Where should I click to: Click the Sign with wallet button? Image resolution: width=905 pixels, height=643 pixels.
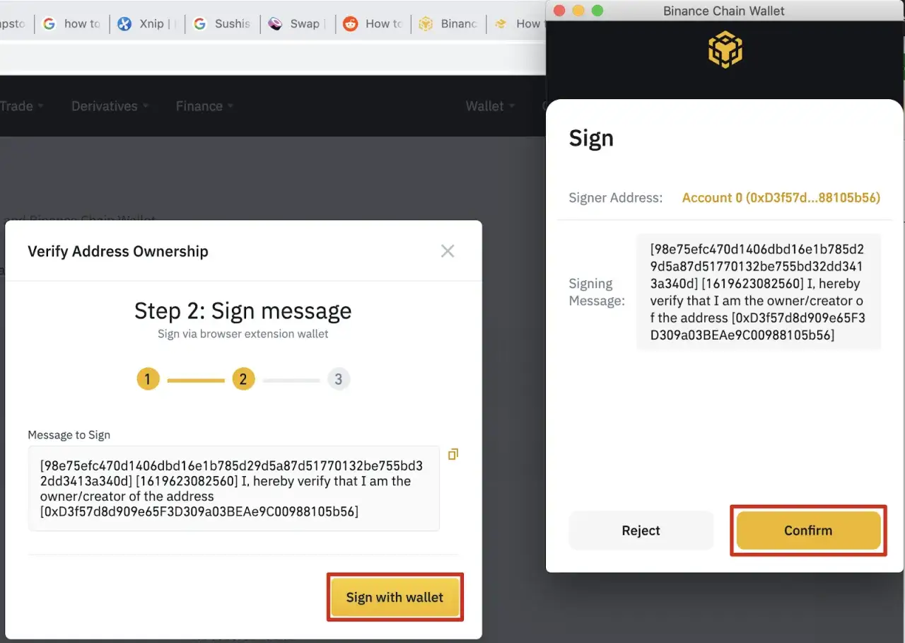pos(395,597)
